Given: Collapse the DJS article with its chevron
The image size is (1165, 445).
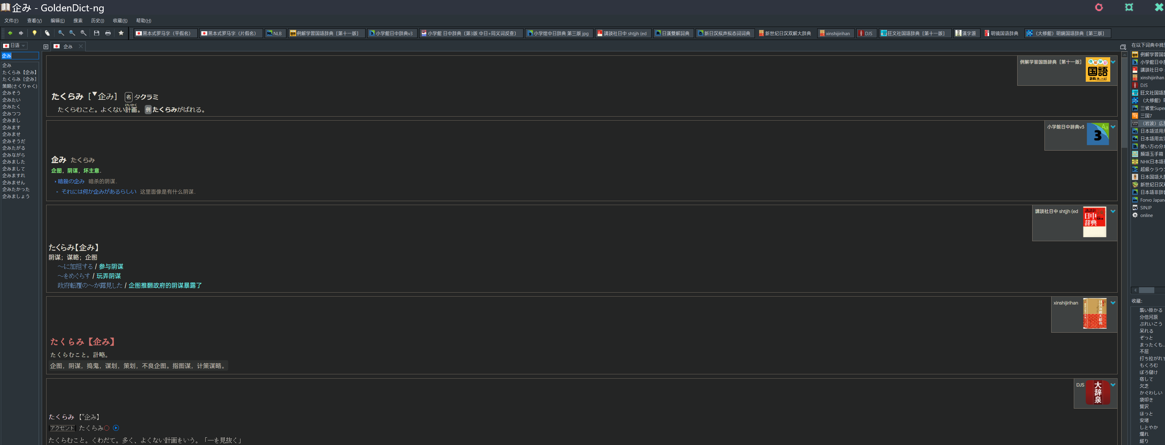Looking at the screenshot, I should click(x=1113, y=385).
